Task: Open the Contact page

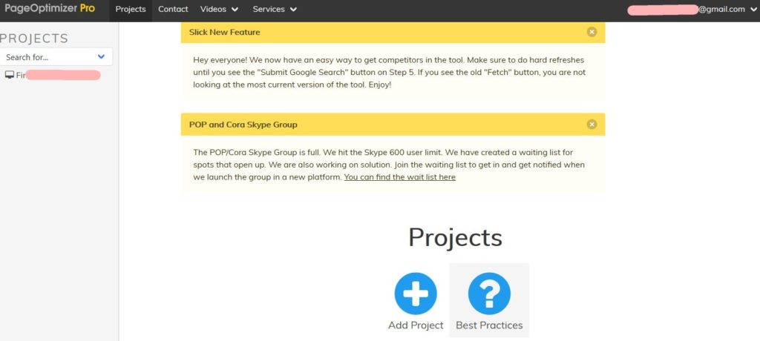Action: pyautogui.click(x=173, y=9)
